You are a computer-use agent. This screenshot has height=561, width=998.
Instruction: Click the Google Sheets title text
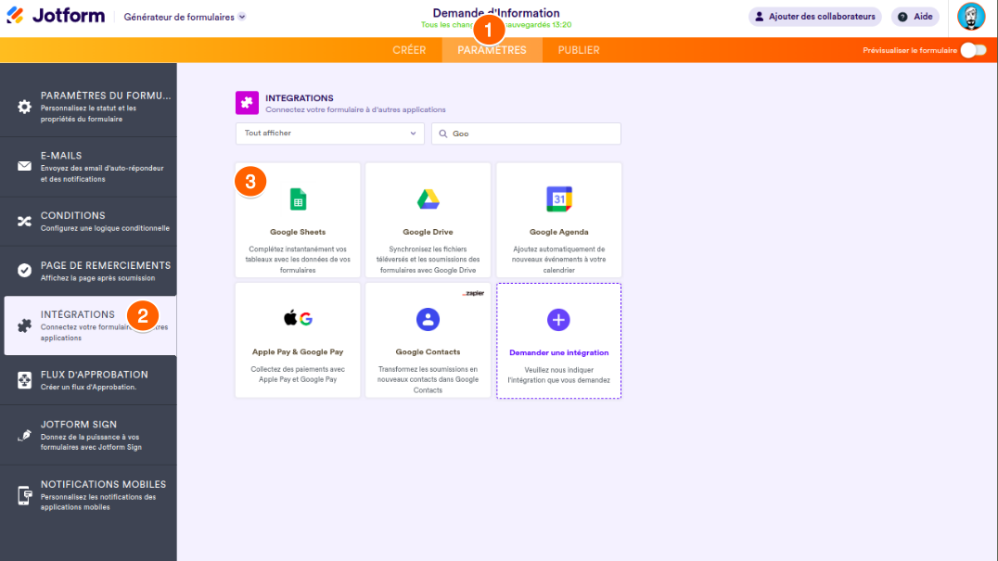tap(298, 232)
